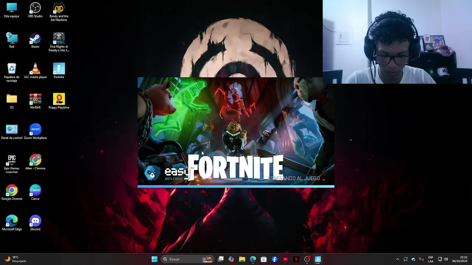This screenshot has height=265, width=472.
Task: Launch Google Chrome from the desktop
Action: (x=12, y=193)
